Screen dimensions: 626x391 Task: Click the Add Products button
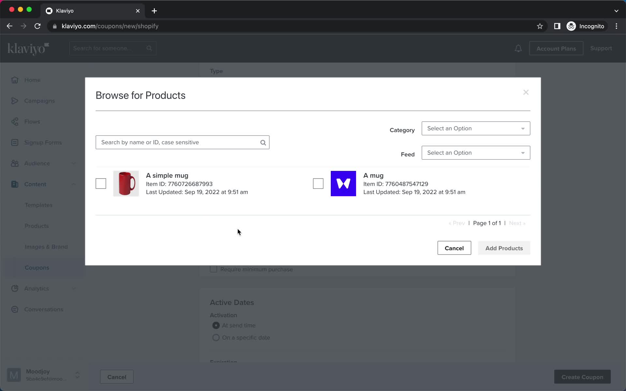(x=504, y=248)
